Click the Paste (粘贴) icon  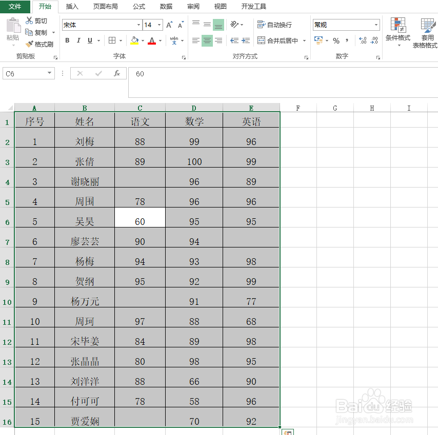tap(13, 26)
